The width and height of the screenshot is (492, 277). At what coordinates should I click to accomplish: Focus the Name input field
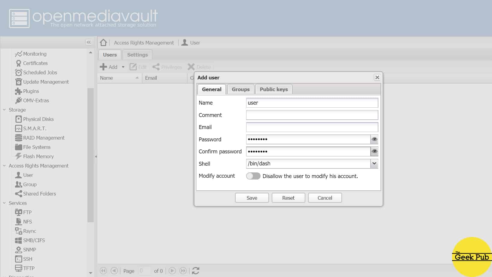312,103
